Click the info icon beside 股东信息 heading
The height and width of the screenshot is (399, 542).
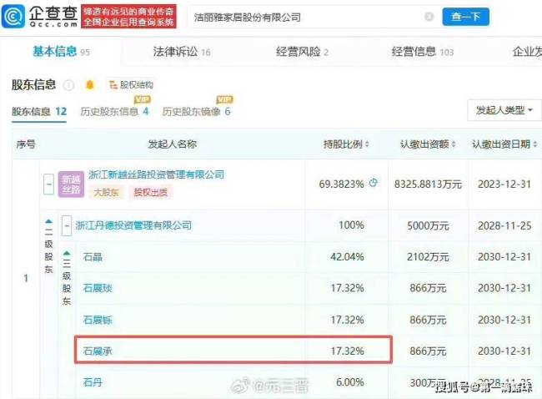coord(68,85)
